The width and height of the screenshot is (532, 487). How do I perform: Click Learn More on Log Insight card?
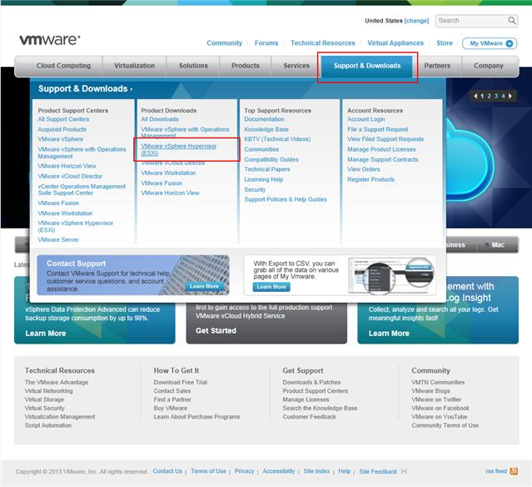point(389,334)
